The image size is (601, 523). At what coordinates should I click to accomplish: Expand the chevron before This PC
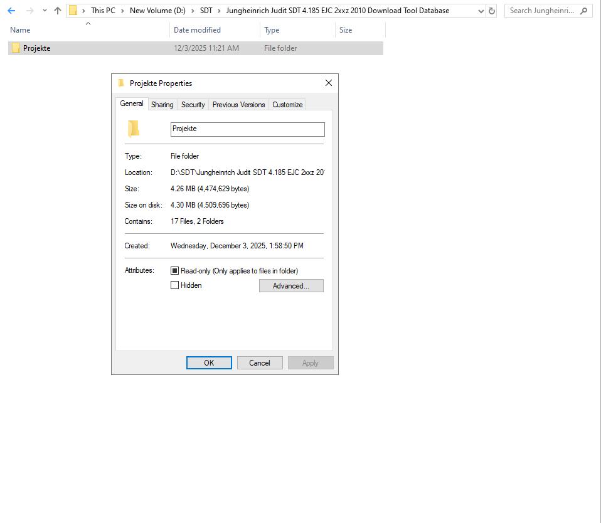coord(83,11)
